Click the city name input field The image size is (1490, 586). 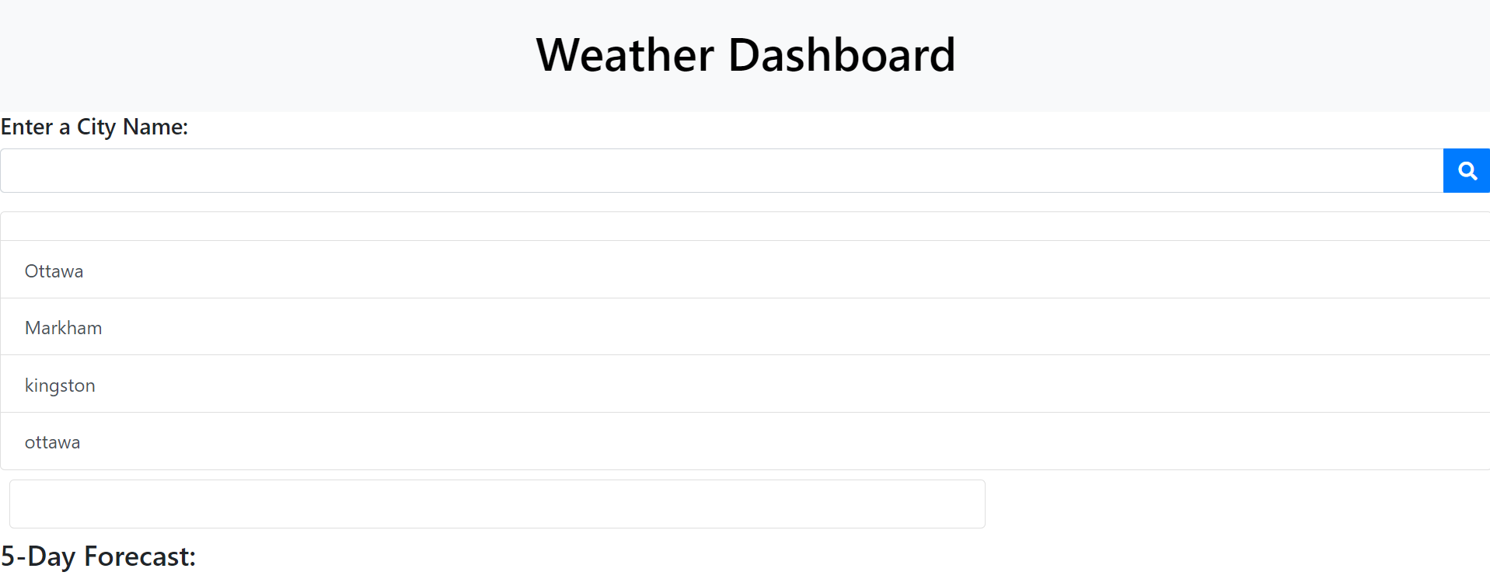[x=700, y=170]
